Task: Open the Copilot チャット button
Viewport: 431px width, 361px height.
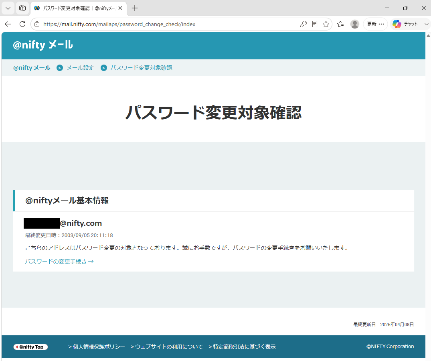Action: pos(405,24)
